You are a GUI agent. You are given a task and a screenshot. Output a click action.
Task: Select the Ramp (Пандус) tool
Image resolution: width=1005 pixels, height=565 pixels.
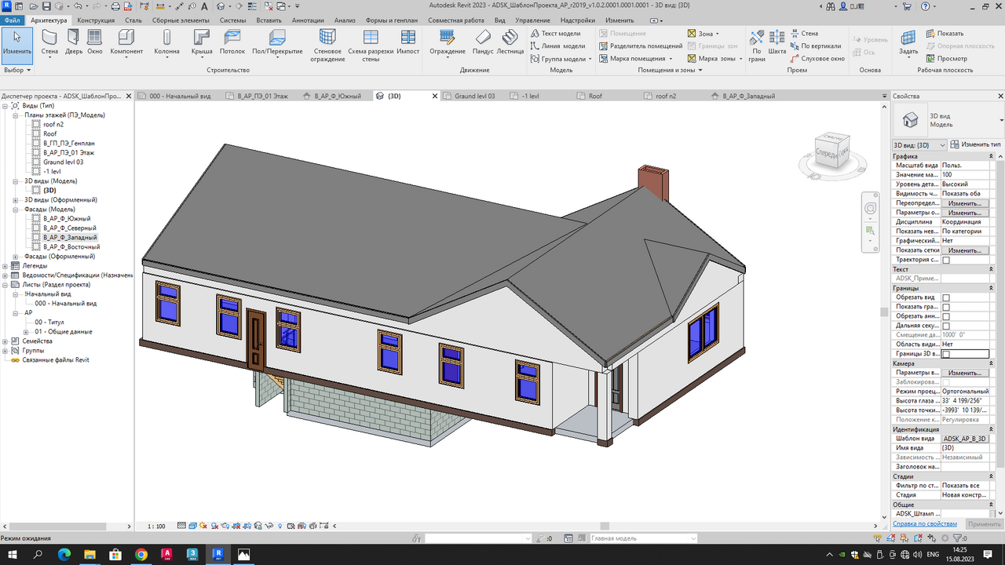tap(483, 42)
